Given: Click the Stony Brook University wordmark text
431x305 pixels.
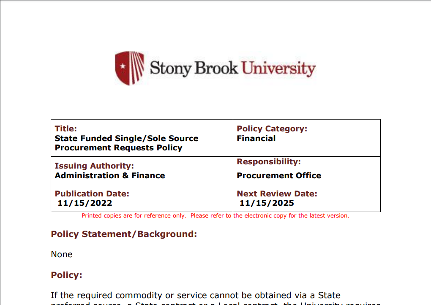Looking at the screenshot, I should pyautogui.click(x=232, y=68).
